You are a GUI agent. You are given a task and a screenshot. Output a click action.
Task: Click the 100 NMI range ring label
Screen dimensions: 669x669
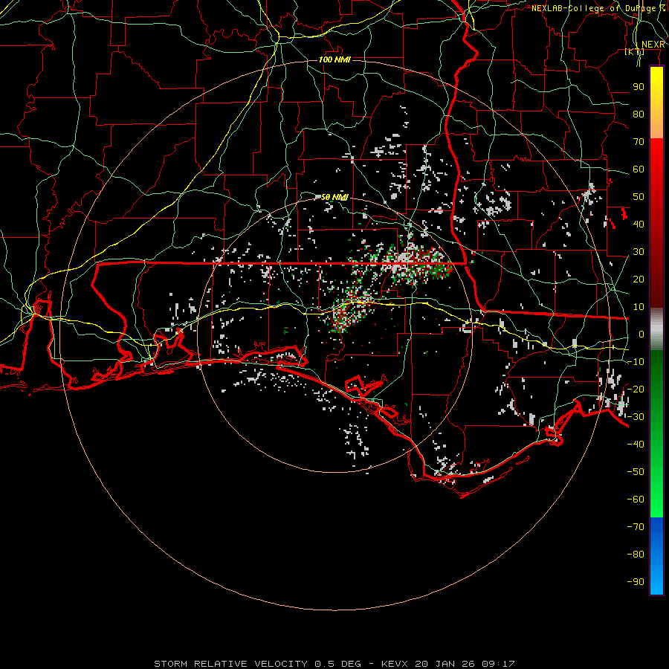[335, 59]
